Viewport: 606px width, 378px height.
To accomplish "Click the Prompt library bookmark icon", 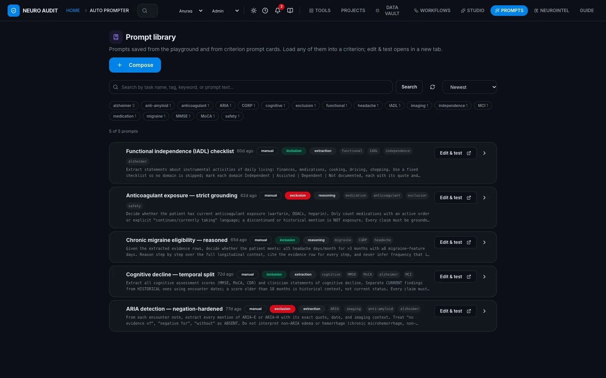I will tap(116, 37).
